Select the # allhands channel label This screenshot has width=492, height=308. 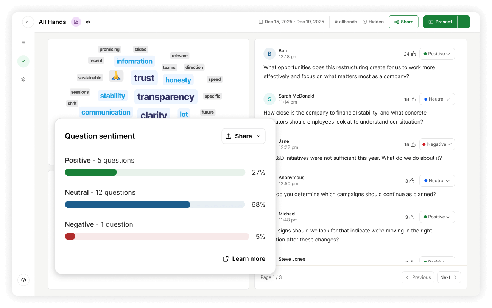tap(345, 22)
